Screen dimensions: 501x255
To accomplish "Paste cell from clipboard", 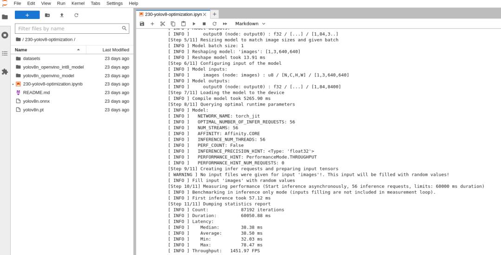I will click(x=183, y=24).
